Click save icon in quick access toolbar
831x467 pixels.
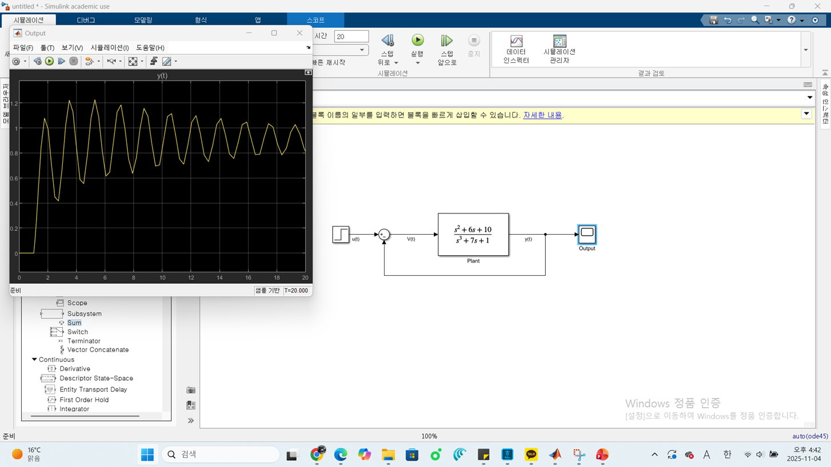[x=713, y=20]
